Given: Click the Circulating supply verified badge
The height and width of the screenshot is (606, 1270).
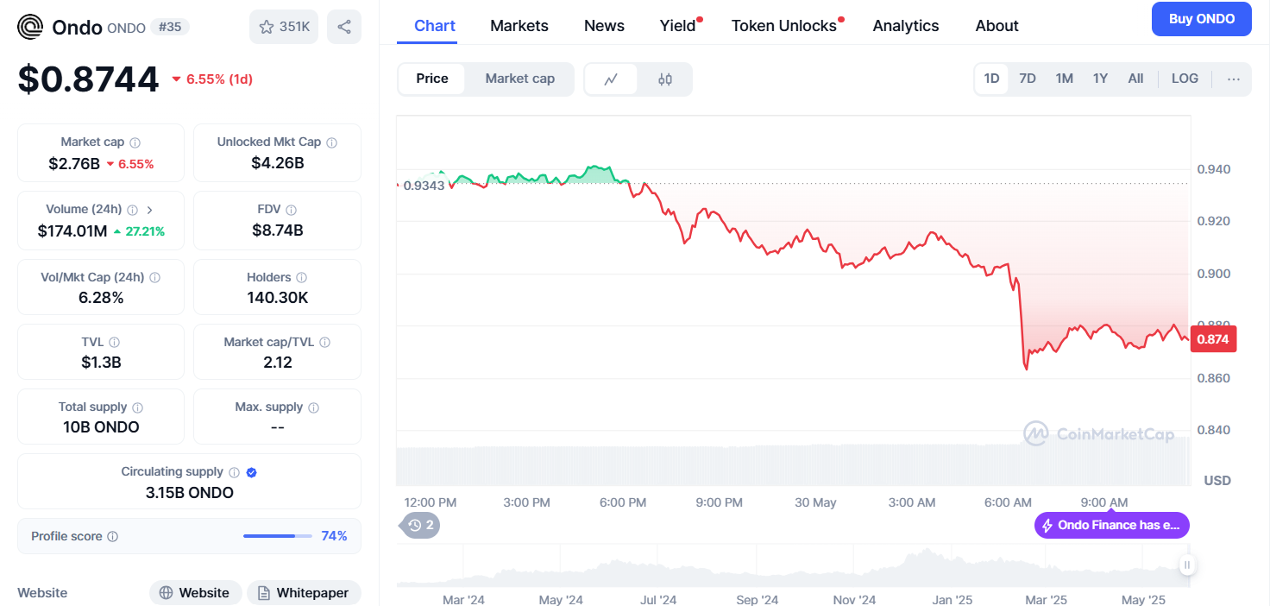Looking at the screenshot, I should [x=252, y=472].
